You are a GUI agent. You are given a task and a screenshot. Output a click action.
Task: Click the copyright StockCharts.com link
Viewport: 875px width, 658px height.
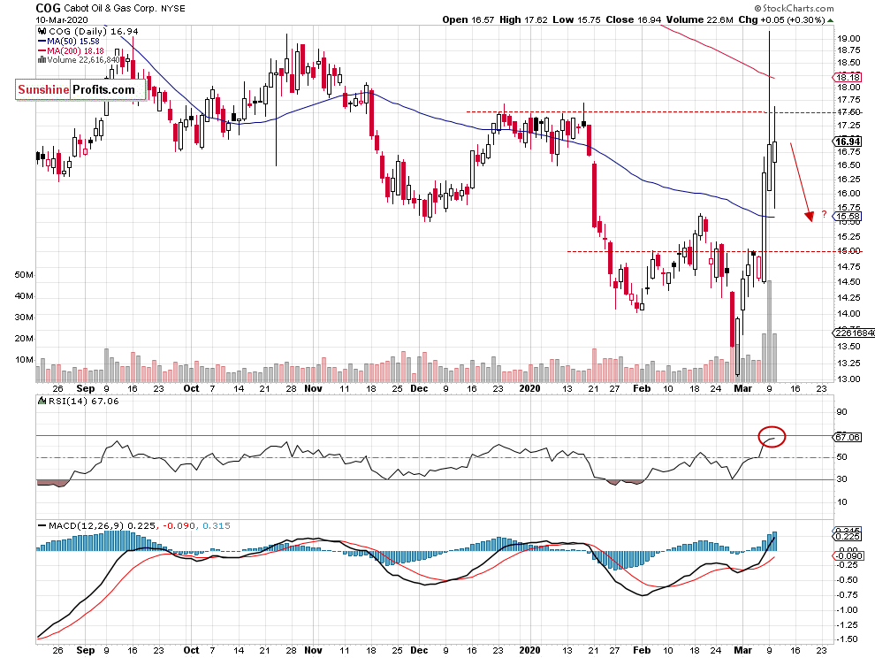(x=794, y=8)
